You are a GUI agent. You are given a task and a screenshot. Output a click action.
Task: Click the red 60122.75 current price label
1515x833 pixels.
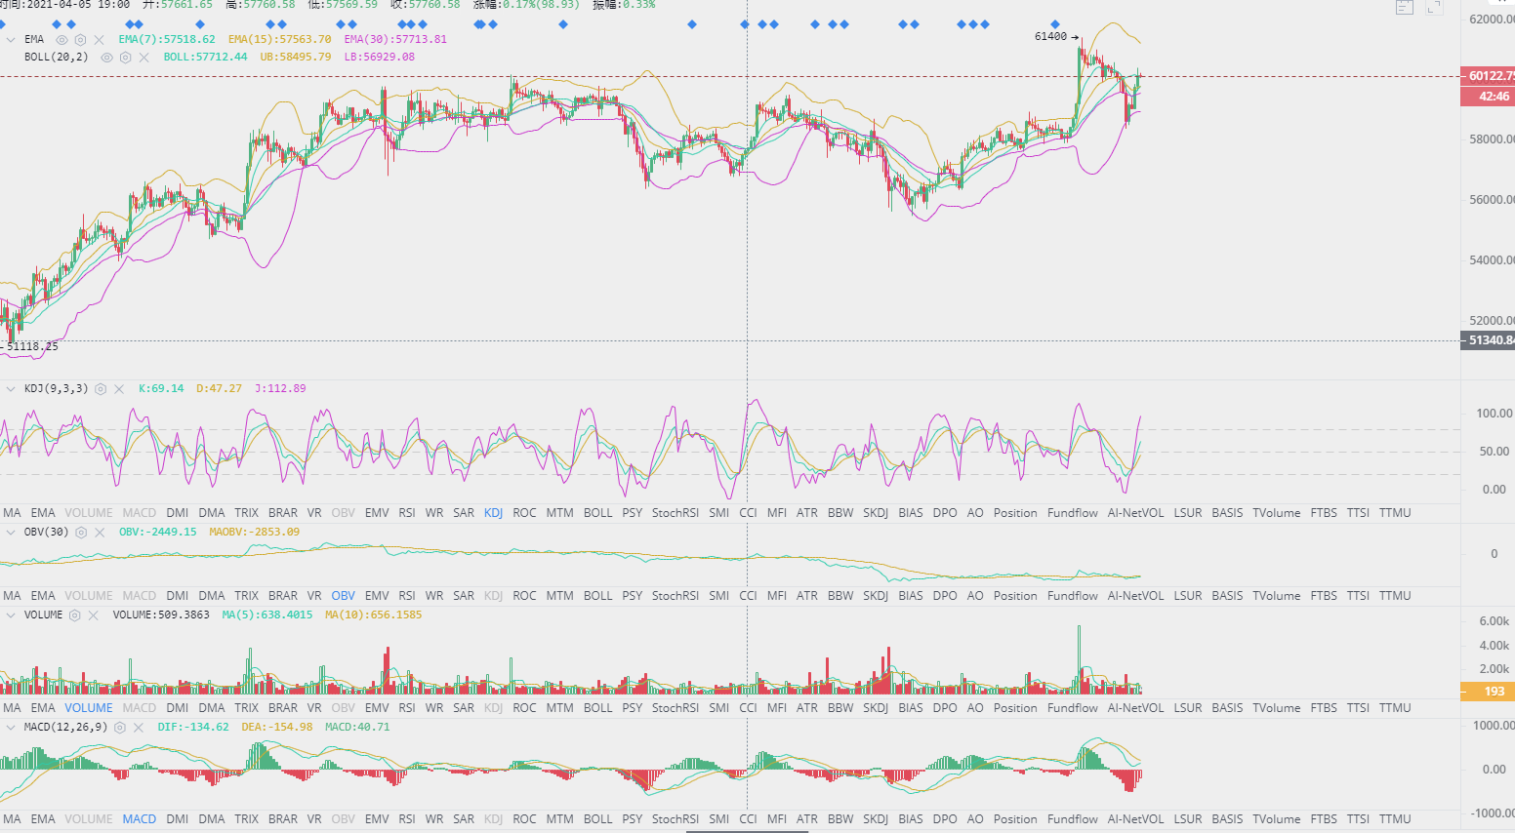point(1488,76)
